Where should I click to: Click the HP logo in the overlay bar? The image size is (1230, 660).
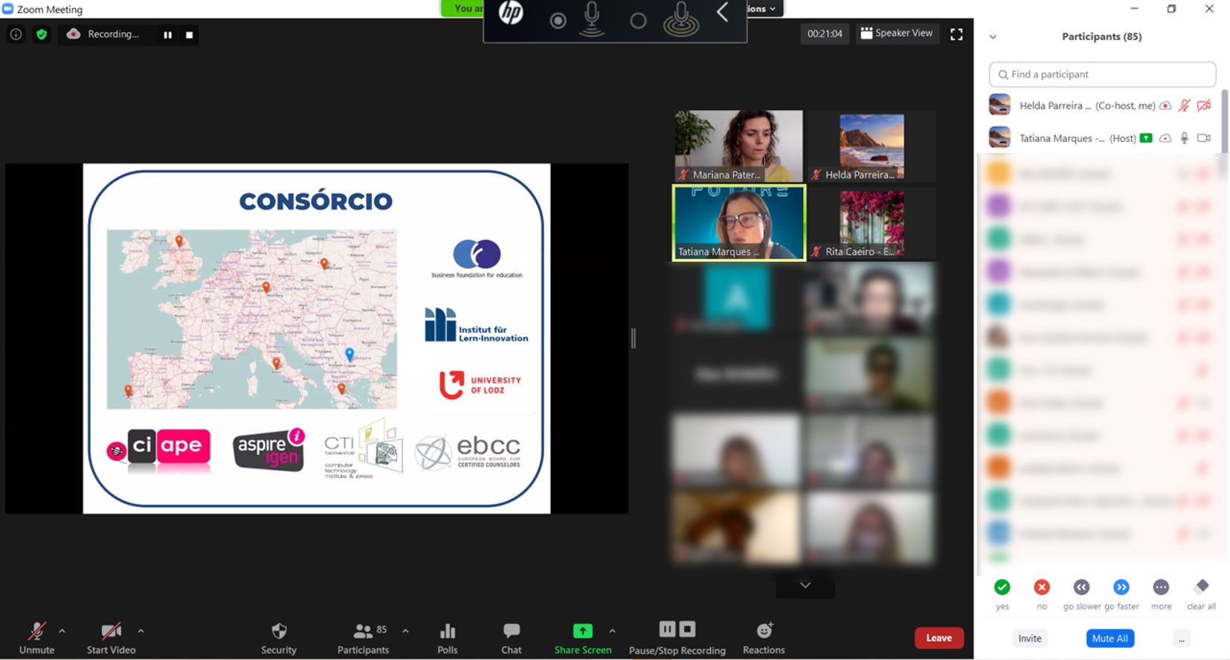tap(511, 13)
